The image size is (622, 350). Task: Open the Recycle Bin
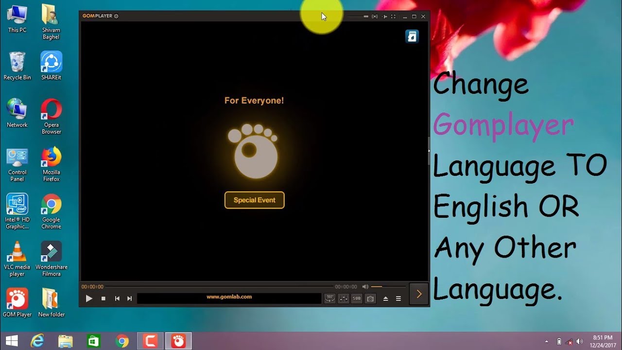pyautogui.click(x=17, y=66)
